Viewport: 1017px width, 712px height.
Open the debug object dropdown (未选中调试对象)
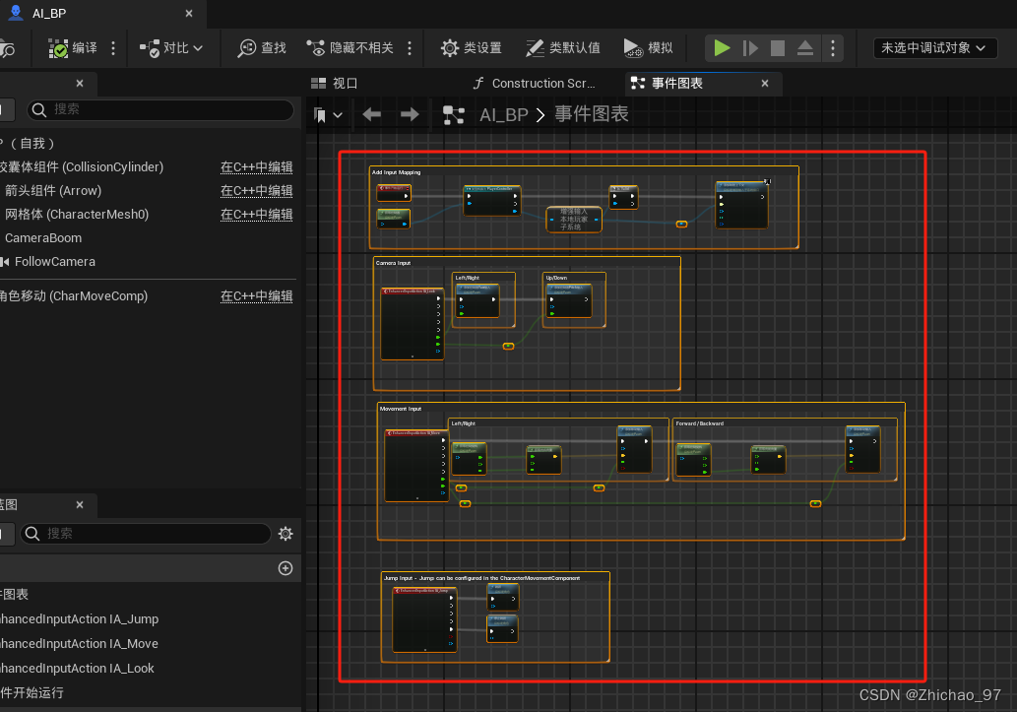934,48
